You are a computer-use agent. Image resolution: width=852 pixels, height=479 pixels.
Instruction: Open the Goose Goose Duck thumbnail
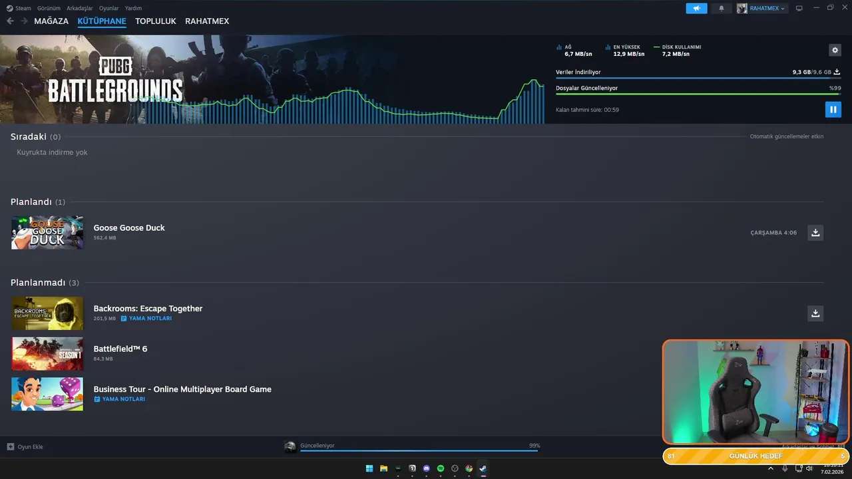pyautogui.click(x=47, y=232)
